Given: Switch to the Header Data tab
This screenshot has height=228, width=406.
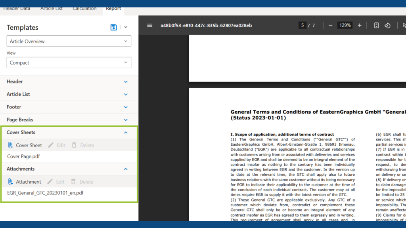Looking at the screenshot, I should point(17,8).
